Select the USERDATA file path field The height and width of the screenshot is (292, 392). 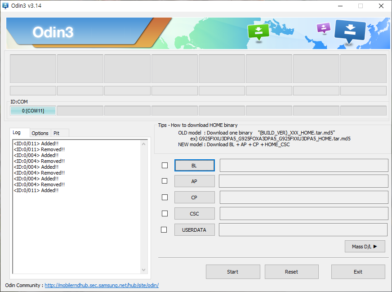(x=303, y=230)
